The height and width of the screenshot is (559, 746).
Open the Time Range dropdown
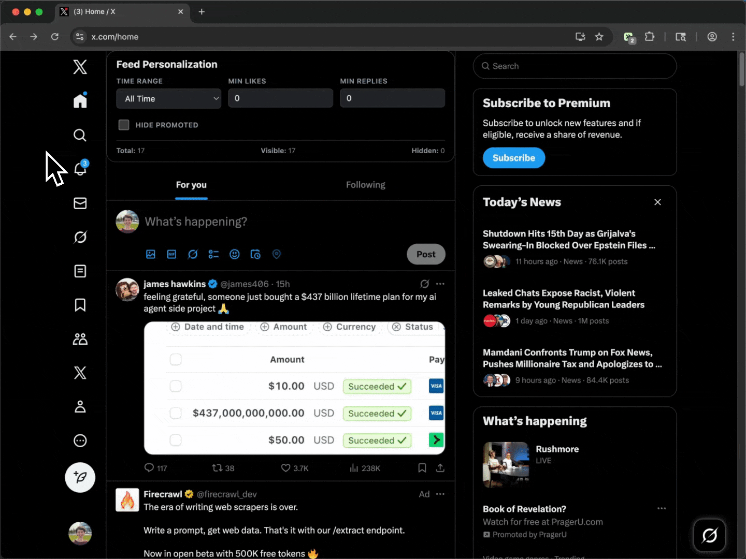[x=168, y=98]
